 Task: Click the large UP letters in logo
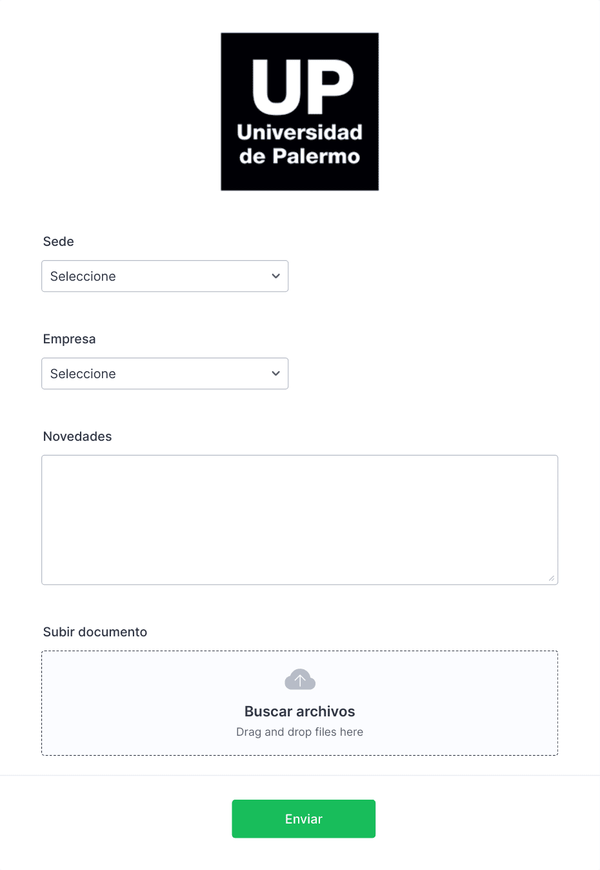[x=303, y=86]
